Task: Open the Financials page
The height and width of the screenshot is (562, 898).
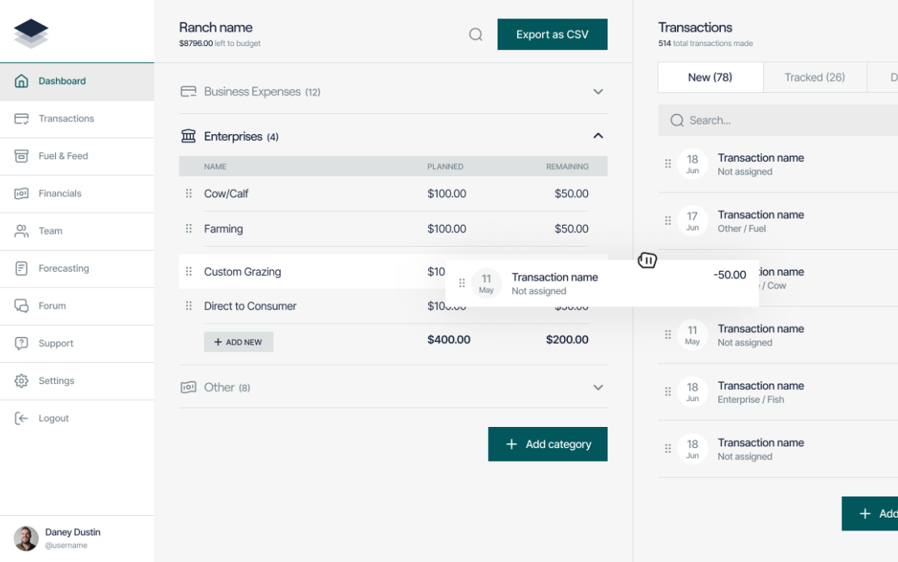Action: click(77, 193)
